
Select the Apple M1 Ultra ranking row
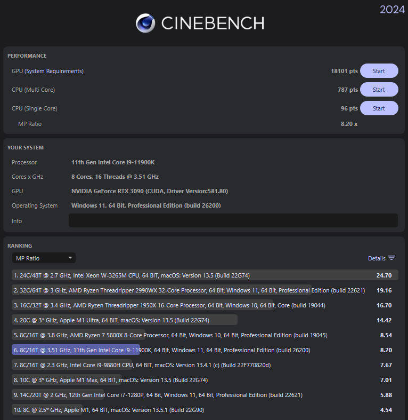click(205, 320)
